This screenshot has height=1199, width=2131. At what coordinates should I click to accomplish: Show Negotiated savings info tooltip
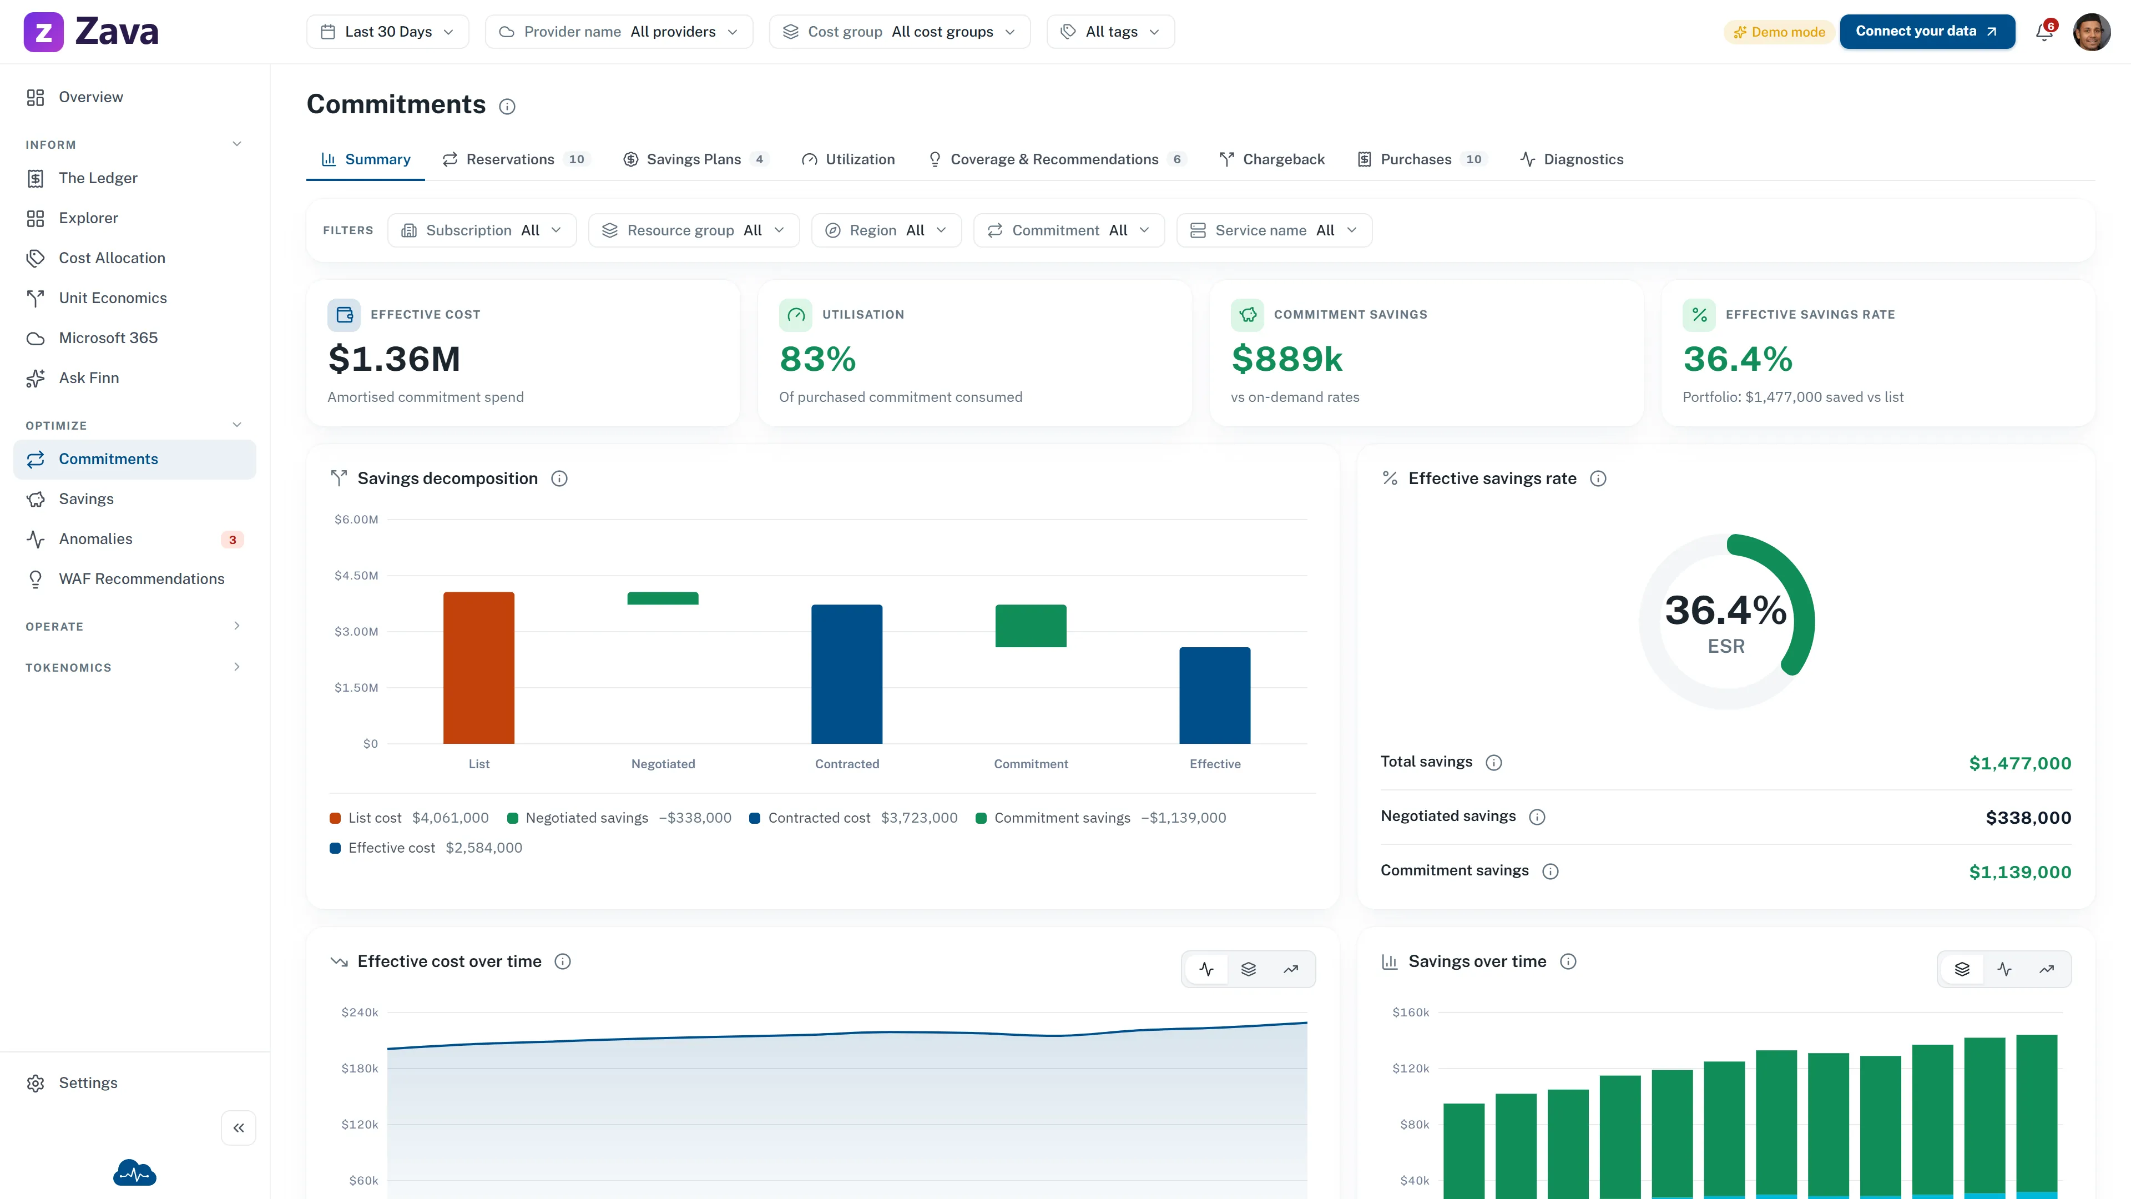(x=1537, y=817)
